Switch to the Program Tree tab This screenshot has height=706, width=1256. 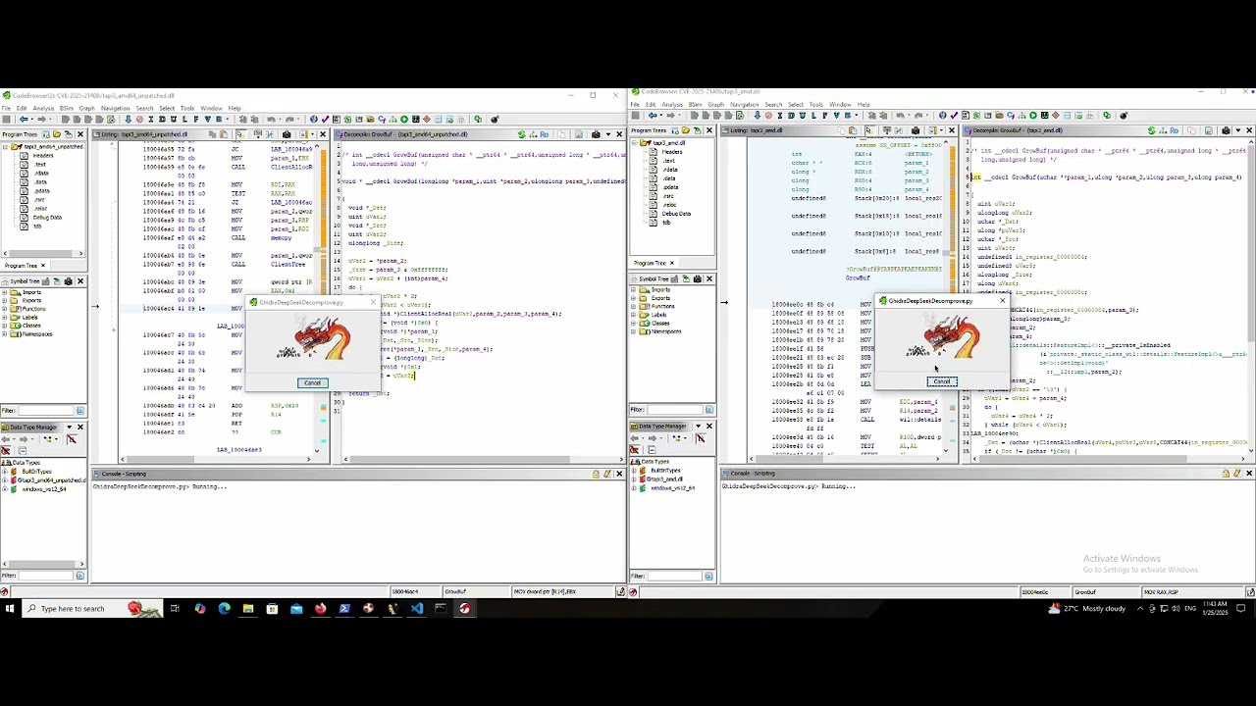(x=22, y=266)
